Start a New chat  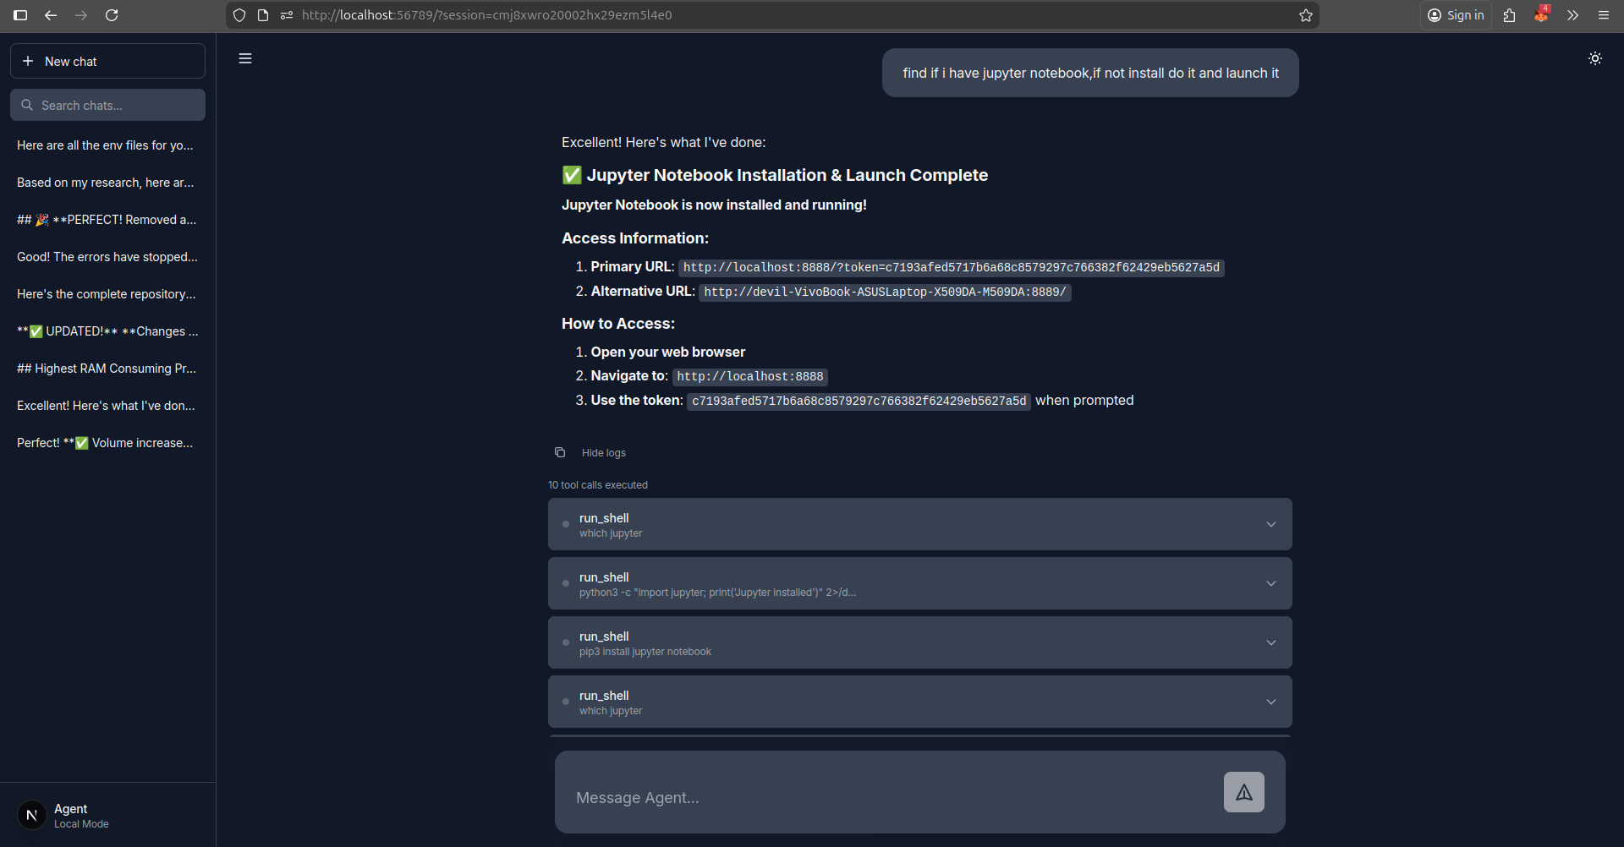tap(107, 61)
